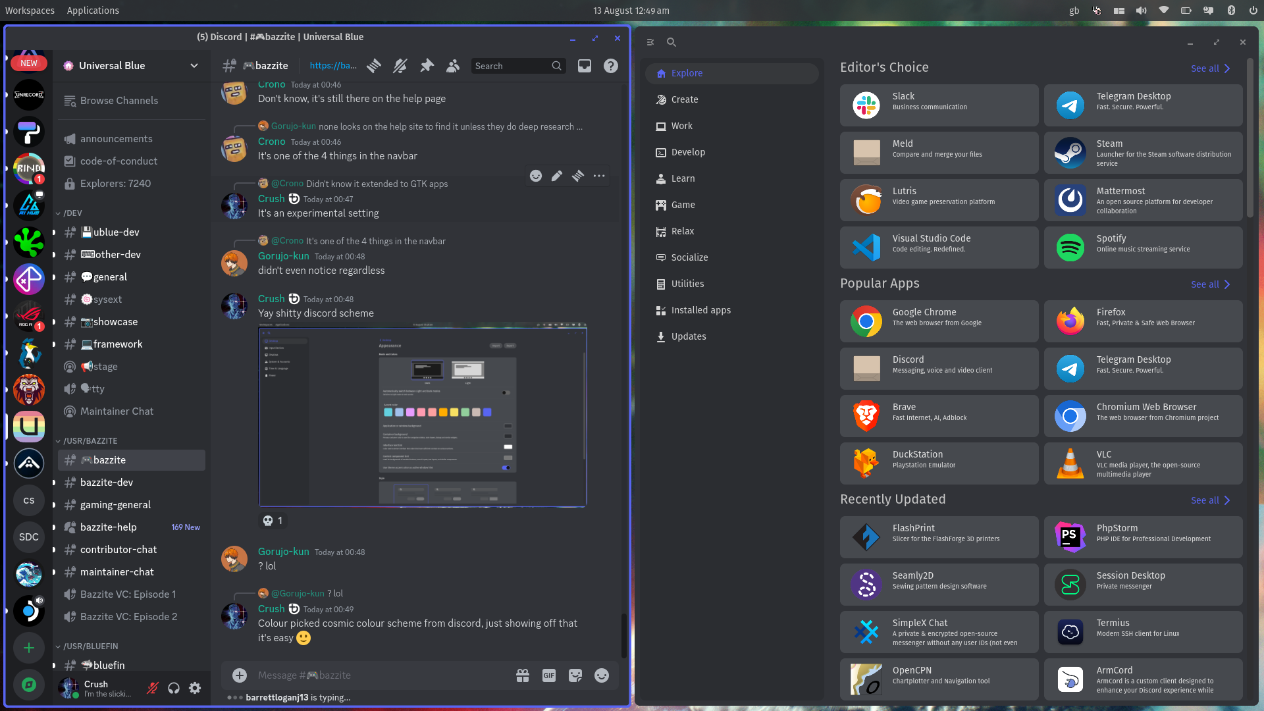Expand the Universal Blue server dropdown
1264x711 pixels.
pyautogui.click(x=194, y=66)
